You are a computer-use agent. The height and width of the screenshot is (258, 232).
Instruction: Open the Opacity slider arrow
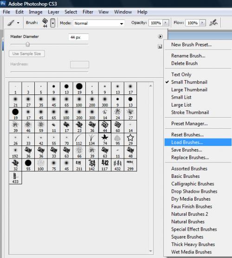click(166, 23)
